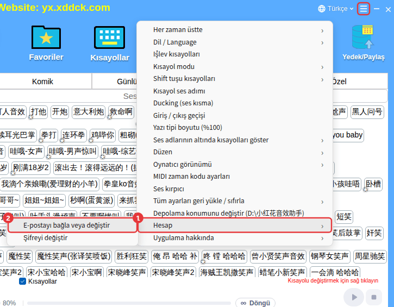The image size is (394, 307).
Task: Toggle the Kısayollar checkbox
Action: [22, 281]
